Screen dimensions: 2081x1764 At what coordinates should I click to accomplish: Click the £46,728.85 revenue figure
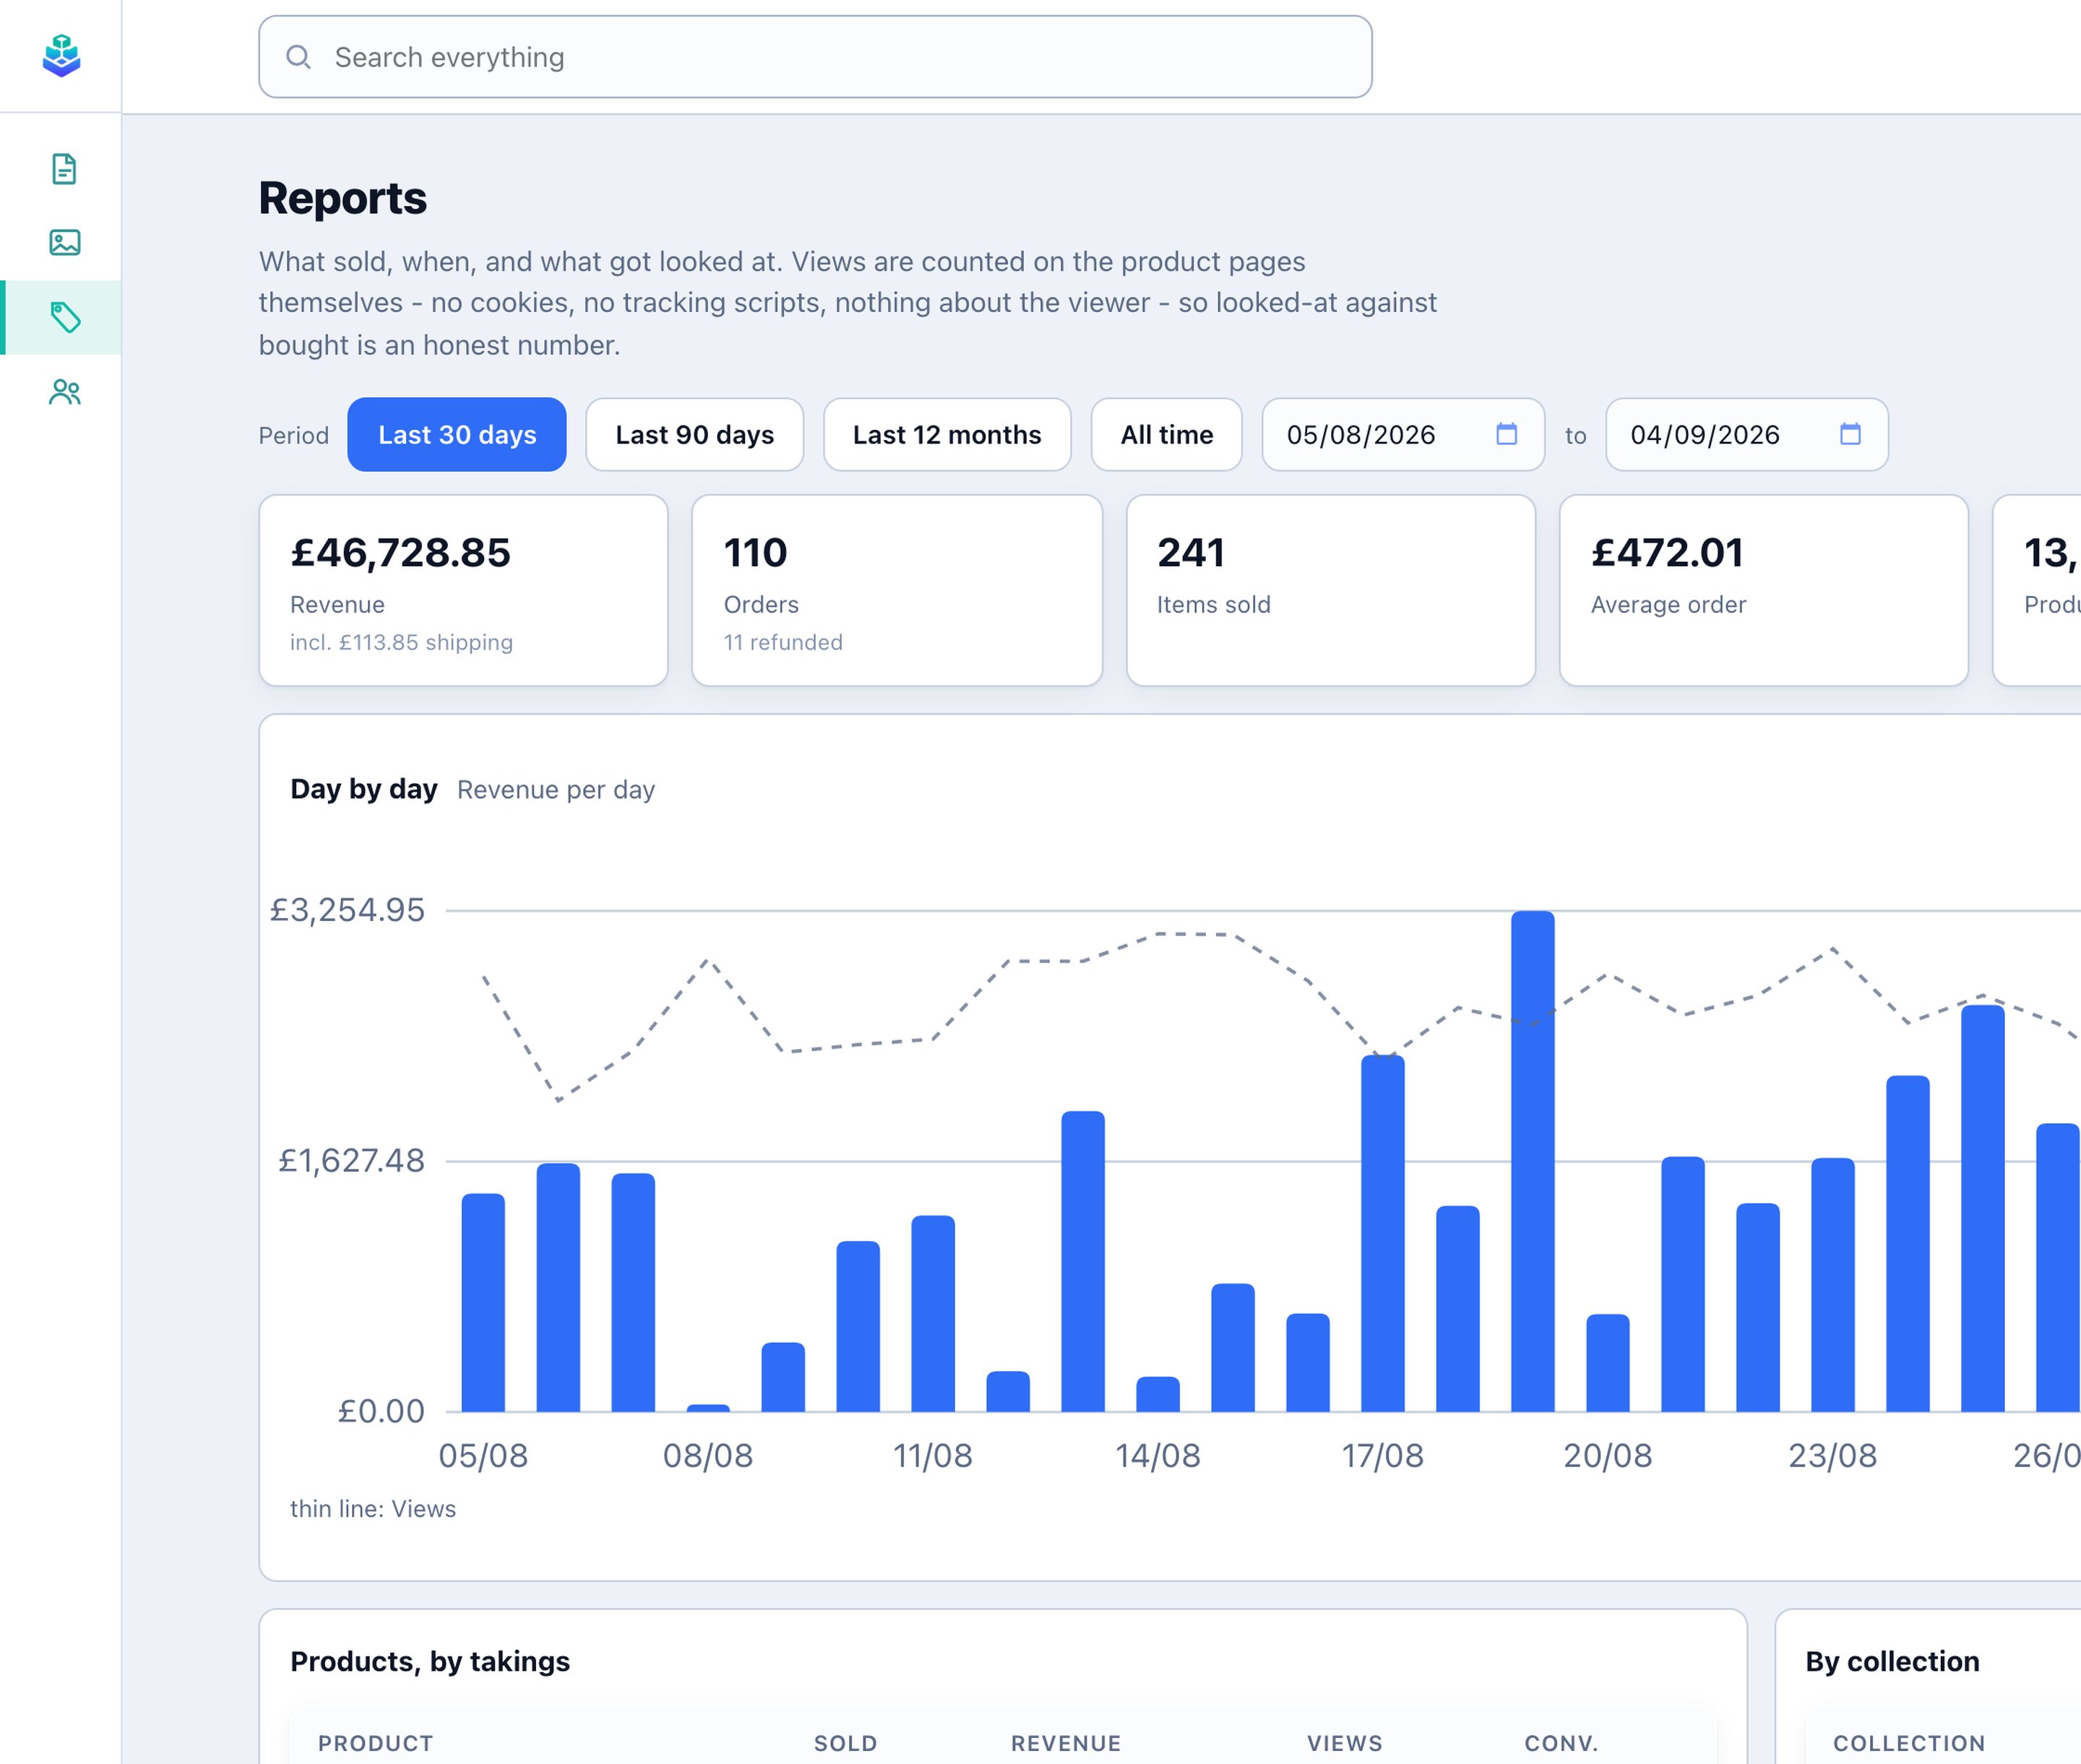[400, 553]
